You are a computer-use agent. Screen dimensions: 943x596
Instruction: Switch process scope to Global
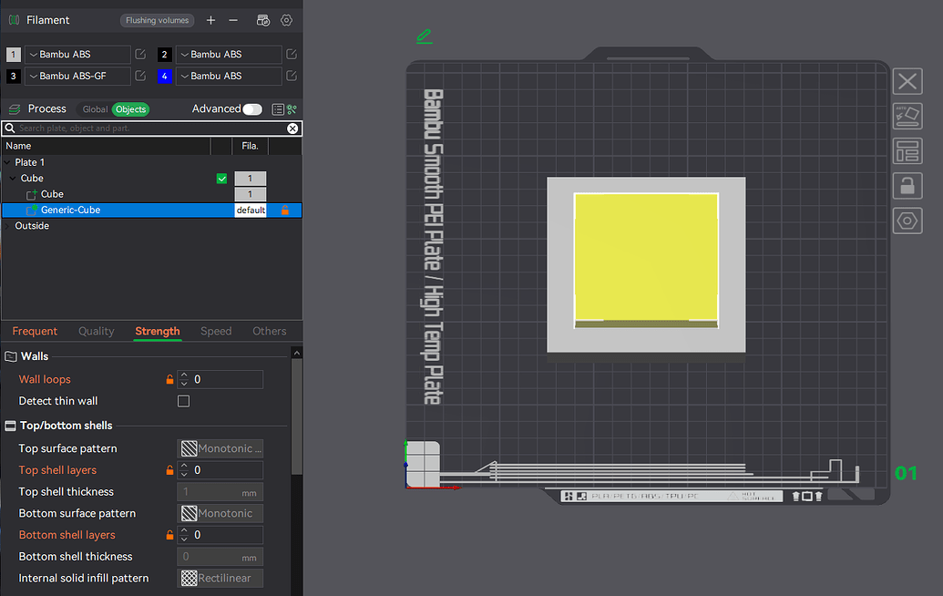(x=95, y=109)
